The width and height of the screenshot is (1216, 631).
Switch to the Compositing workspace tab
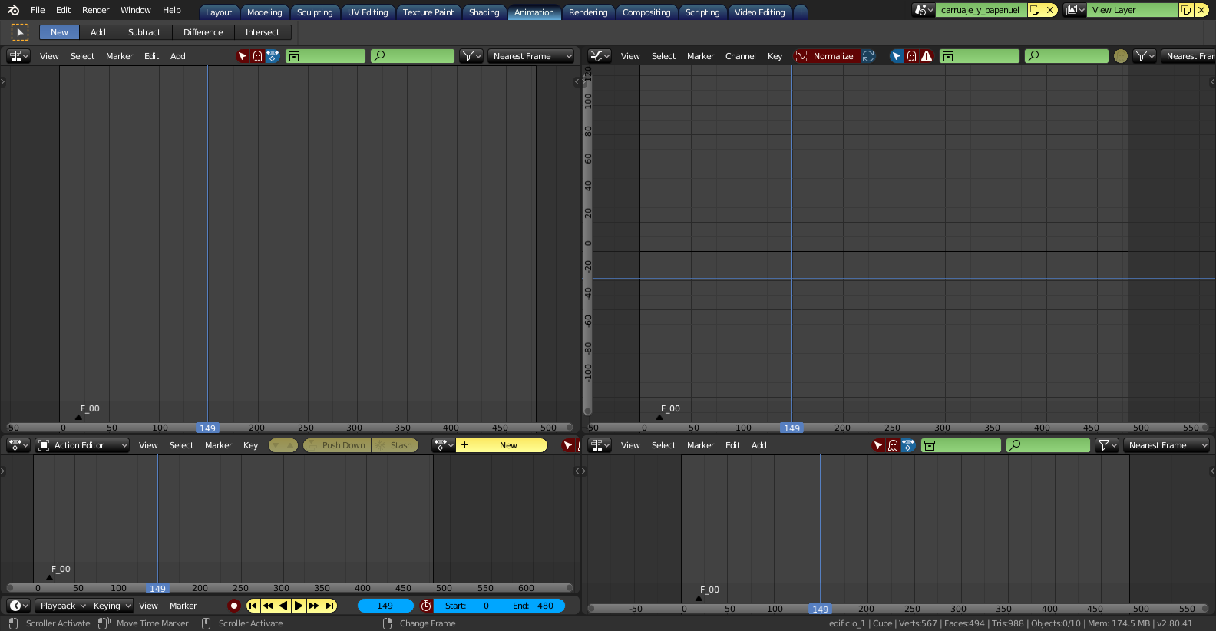click(x=646, y=12)
